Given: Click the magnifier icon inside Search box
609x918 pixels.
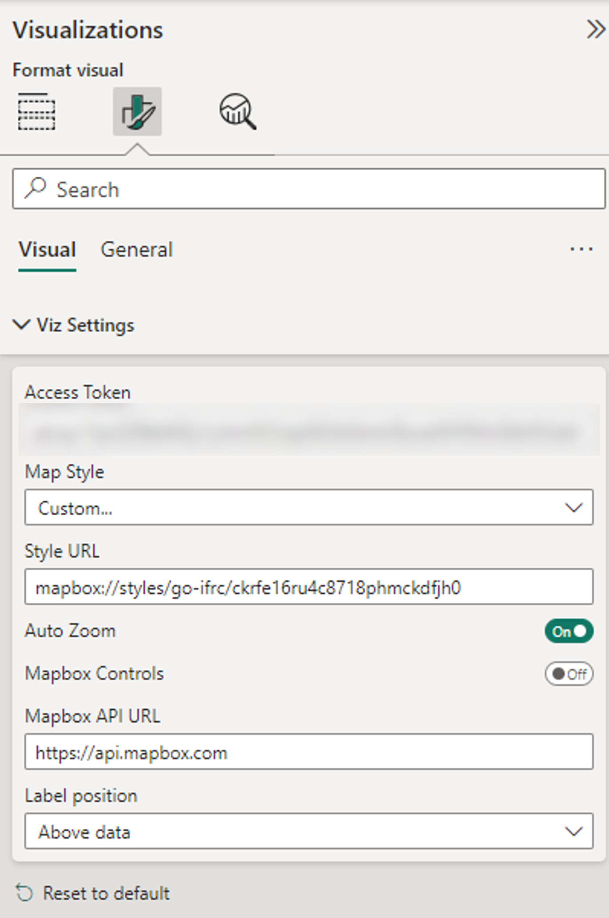Looking at the screenshot, I should pyautogui.click(x=36, y=188).
